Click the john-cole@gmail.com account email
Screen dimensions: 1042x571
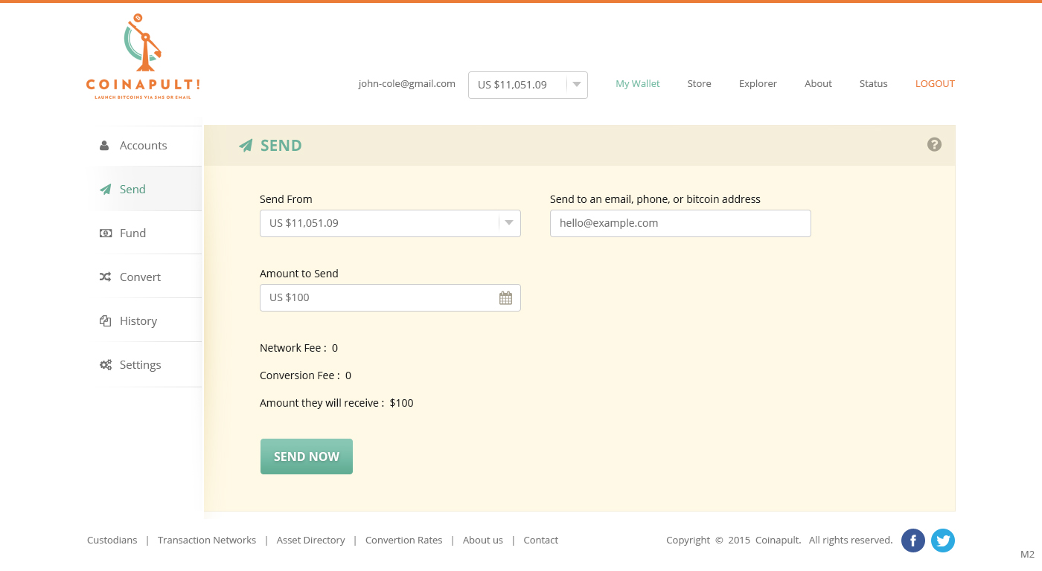(406, 84)
